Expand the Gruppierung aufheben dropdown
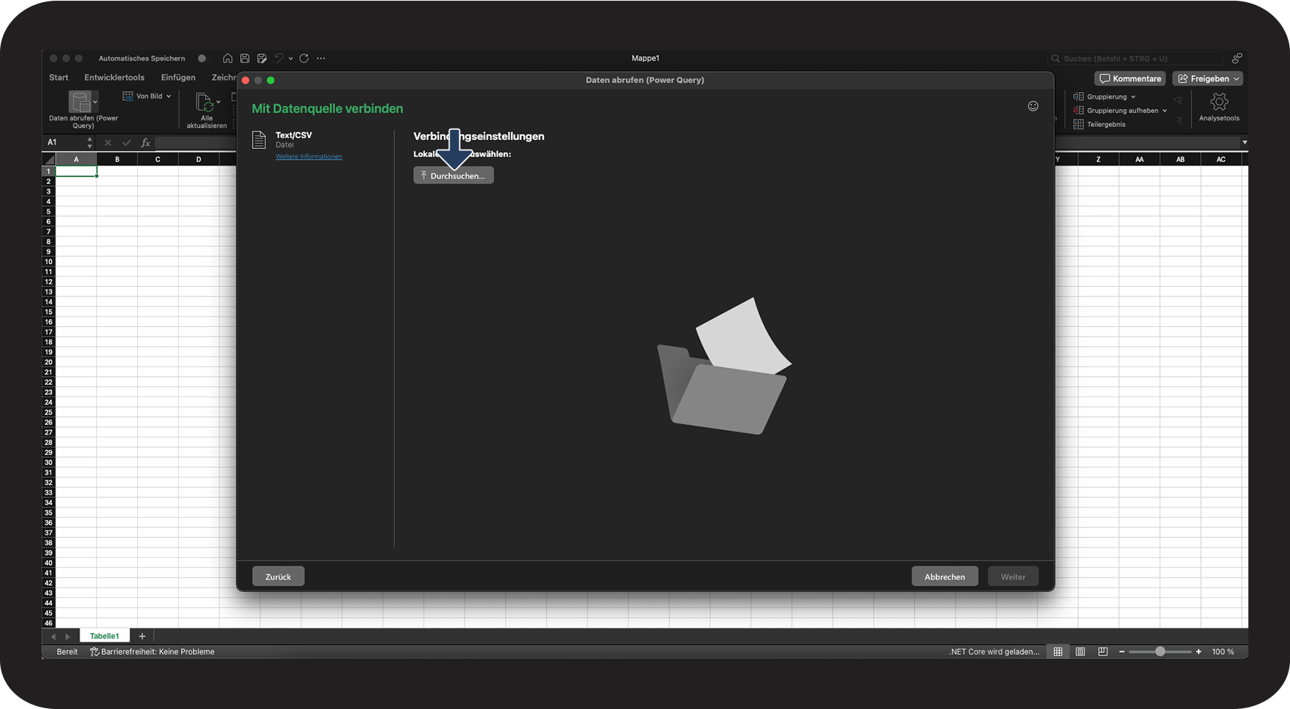This screenshot has width=1290, height=709. pyautogui.click(x=1164, y=111)
